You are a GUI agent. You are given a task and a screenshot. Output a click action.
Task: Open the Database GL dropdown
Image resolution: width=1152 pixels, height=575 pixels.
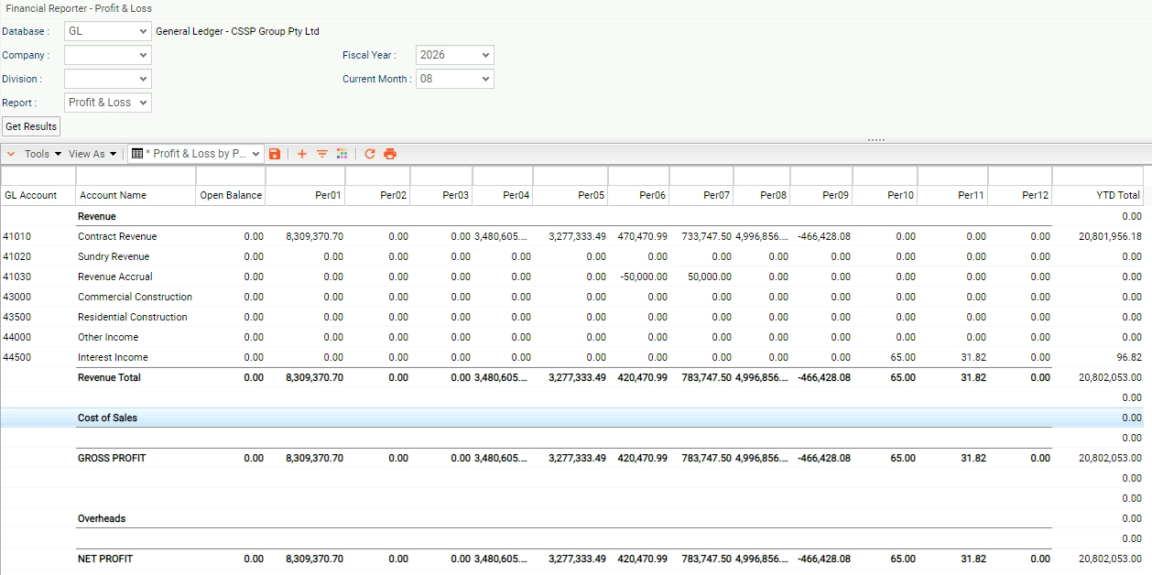point(108,31)
